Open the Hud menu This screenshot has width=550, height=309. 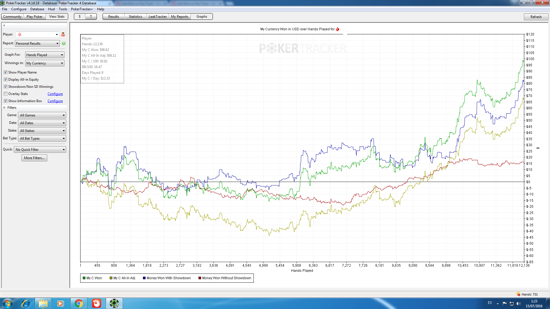51,9
